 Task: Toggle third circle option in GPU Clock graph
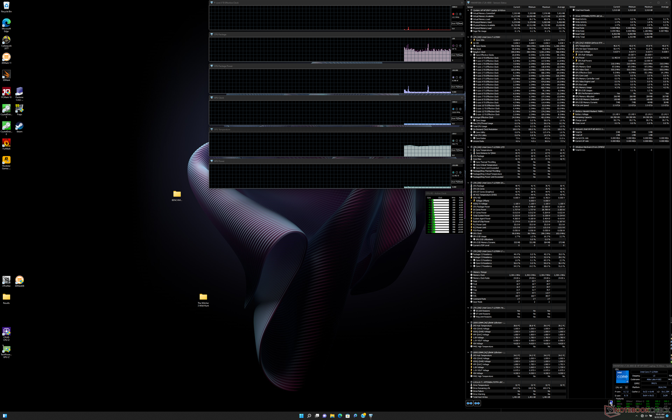pyautogui.click(x=460, y=109)
